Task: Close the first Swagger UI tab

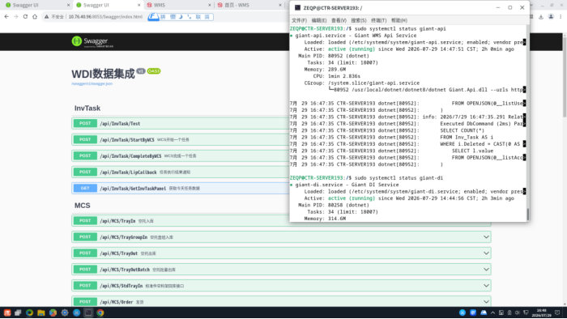Action: point(68,5)
